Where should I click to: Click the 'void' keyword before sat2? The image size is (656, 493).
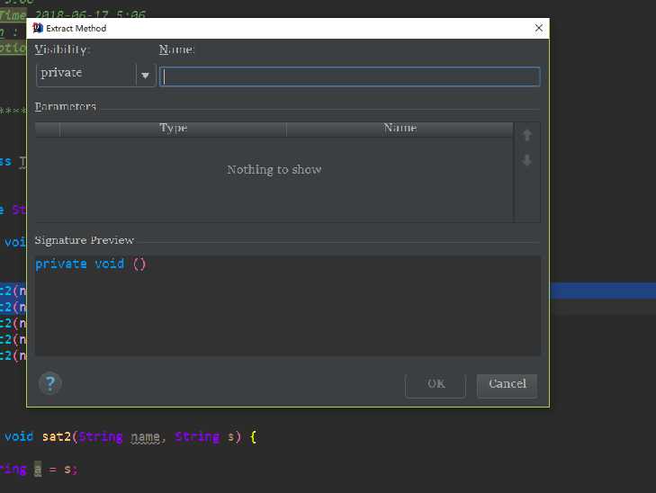19,436
